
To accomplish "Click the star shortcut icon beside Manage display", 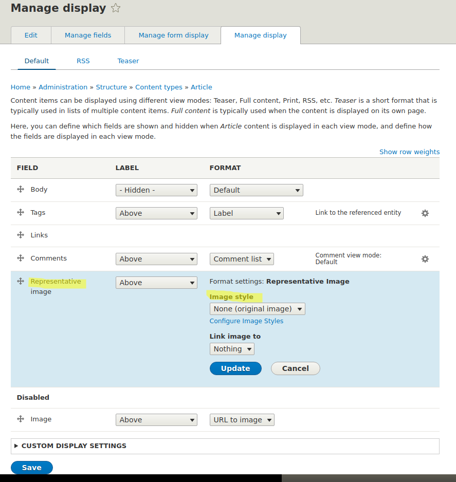I will (116, 8).
